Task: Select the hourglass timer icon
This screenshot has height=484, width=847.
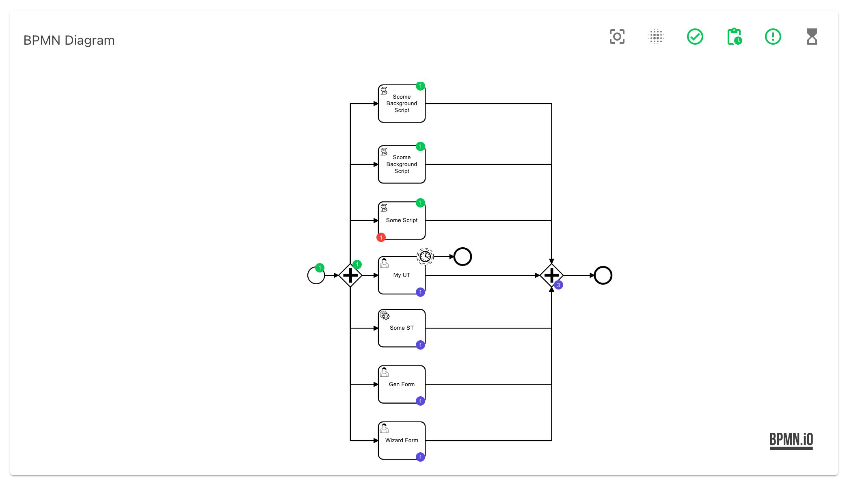Action: coord(811,37)
